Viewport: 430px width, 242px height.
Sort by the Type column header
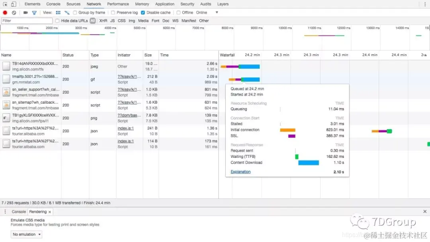pyautogui.click(x=103, y=55)
